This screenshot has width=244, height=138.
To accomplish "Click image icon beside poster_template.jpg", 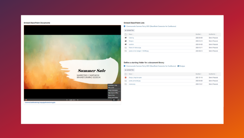I will (x=126, y=81).
